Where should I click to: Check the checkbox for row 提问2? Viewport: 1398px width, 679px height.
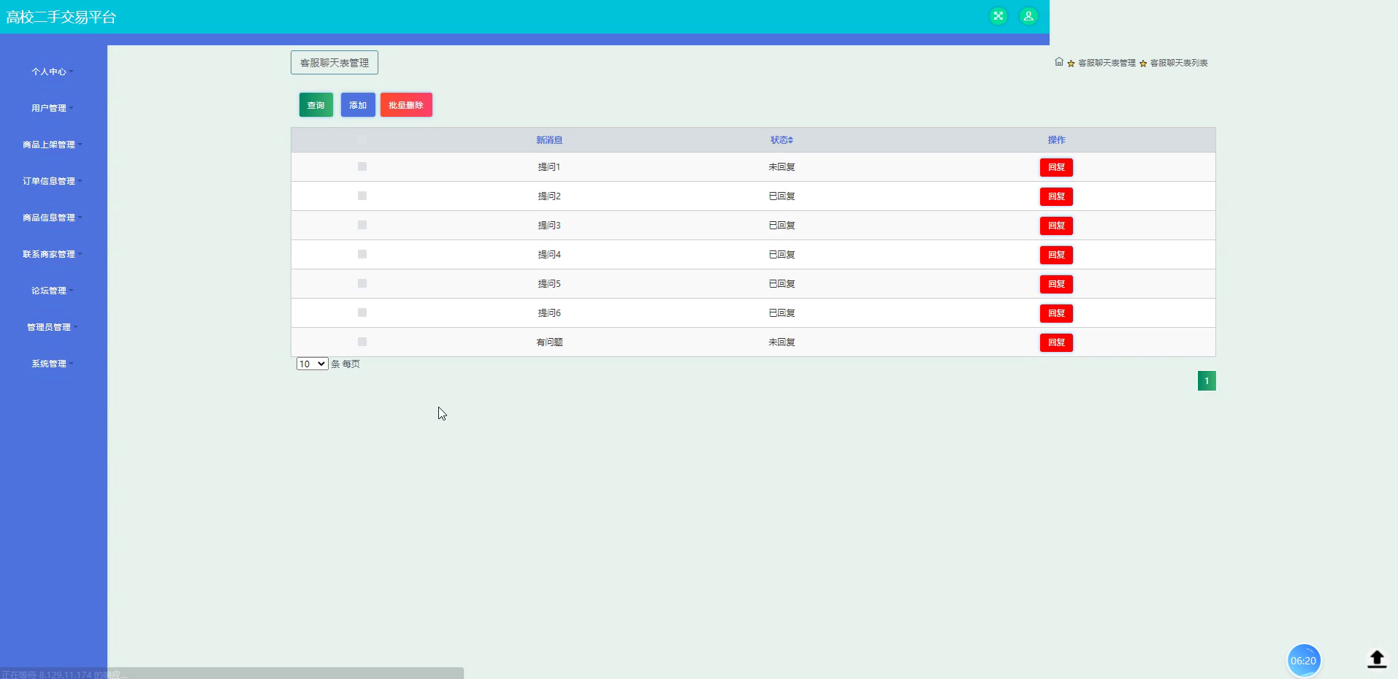click(x=362, y=196)
